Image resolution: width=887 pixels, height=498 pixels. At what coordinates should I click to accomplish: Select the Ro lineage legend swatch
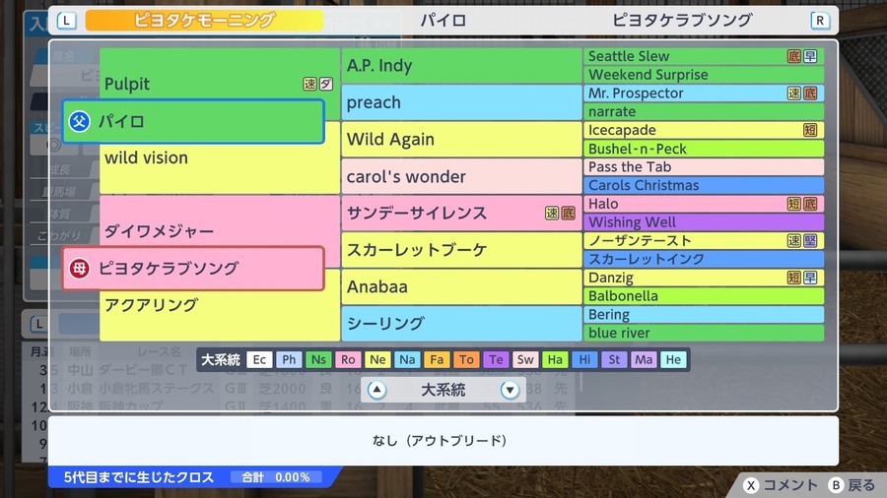click(348, 359)
